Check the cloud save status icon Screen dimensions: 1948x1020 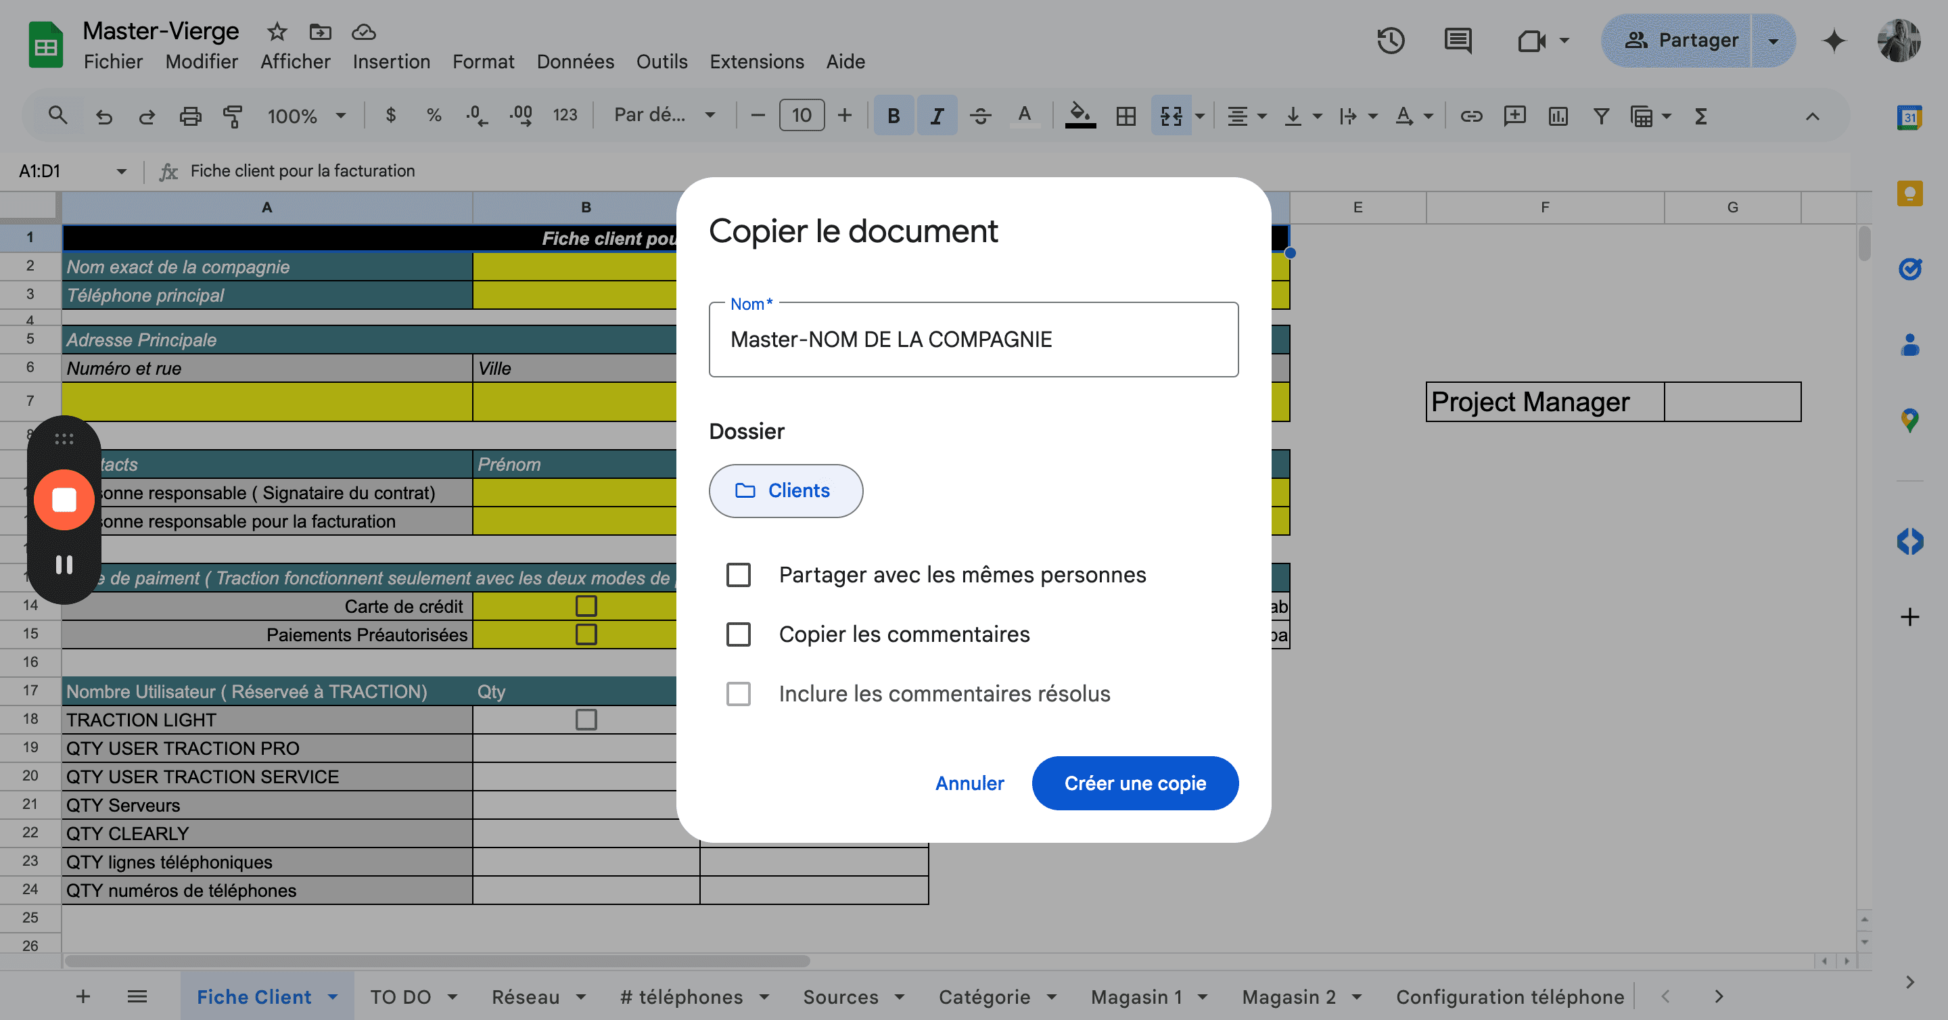click(364, 32)
